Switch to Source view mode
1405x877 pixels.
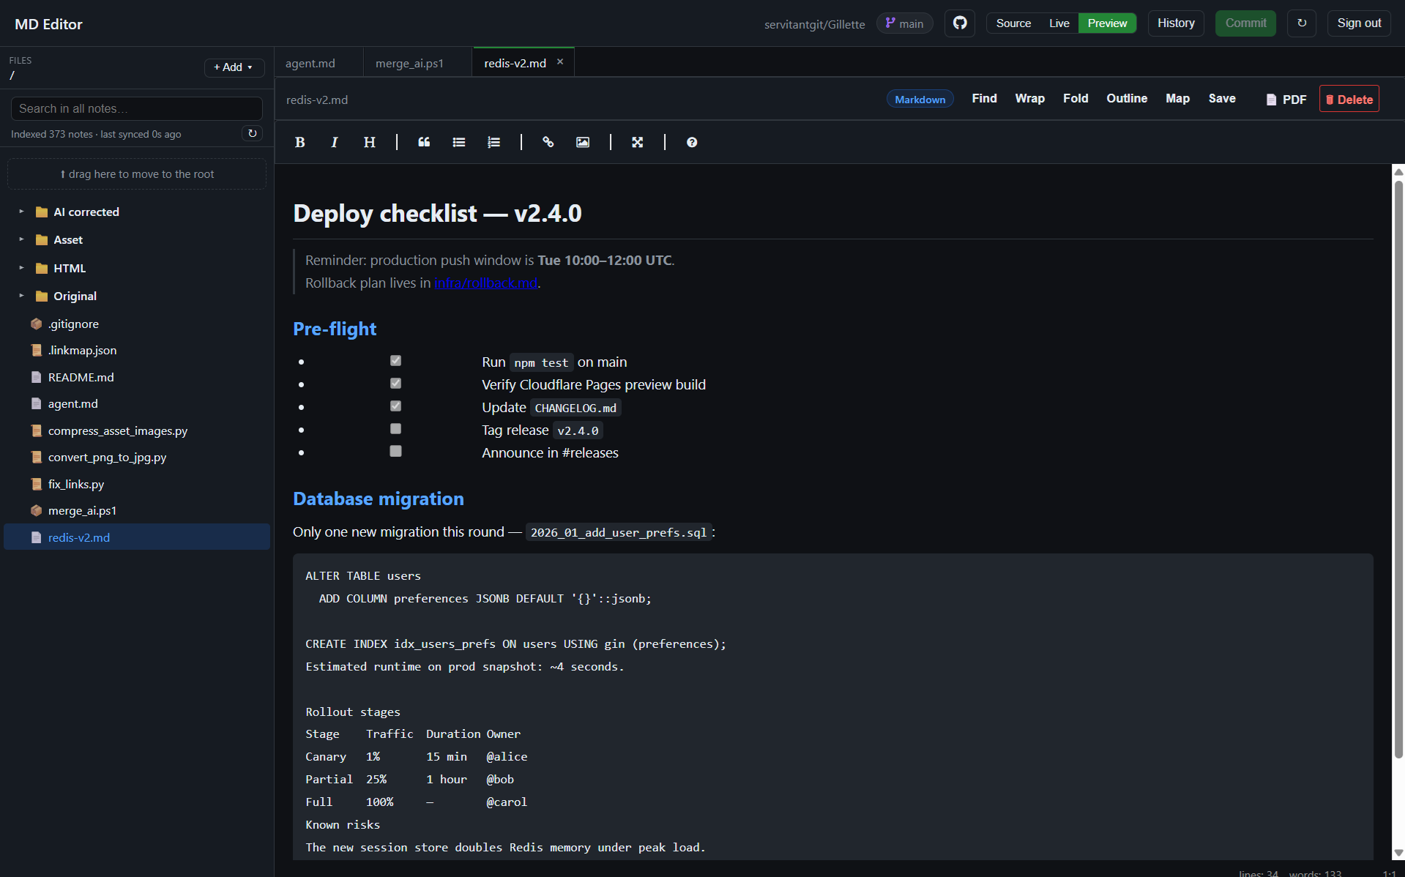coord(1013,23)
